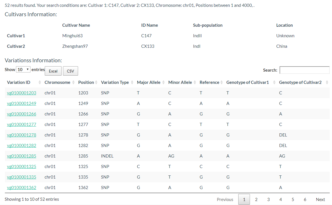The height and width of the screenshot is (205, 332).
Task: Sort by Genotype of Cultivar2 arrows
Action: (327, 82)
